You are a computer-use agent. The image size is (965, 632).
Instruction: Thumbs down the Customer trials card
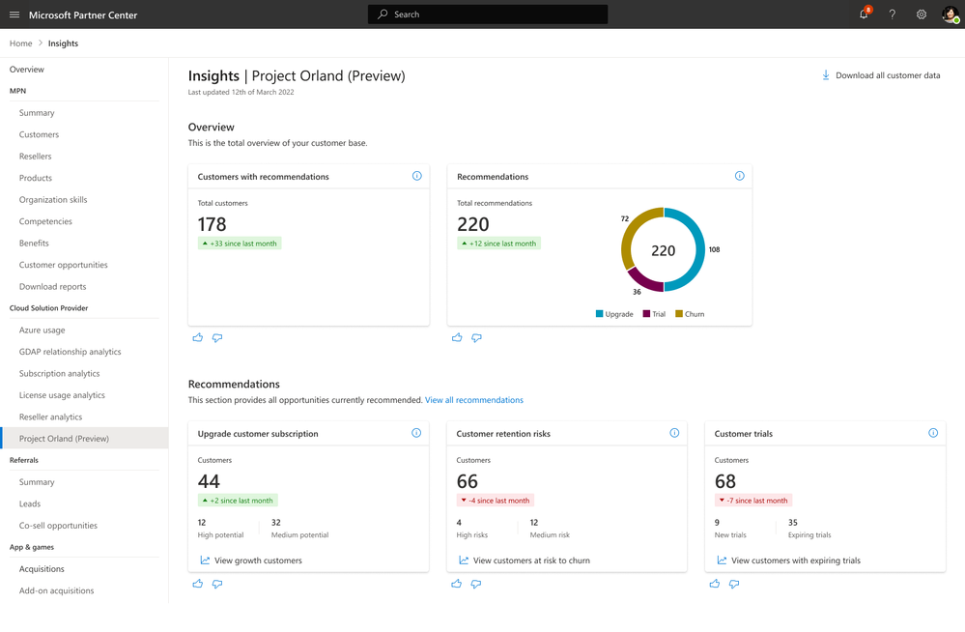click(734, 584)
